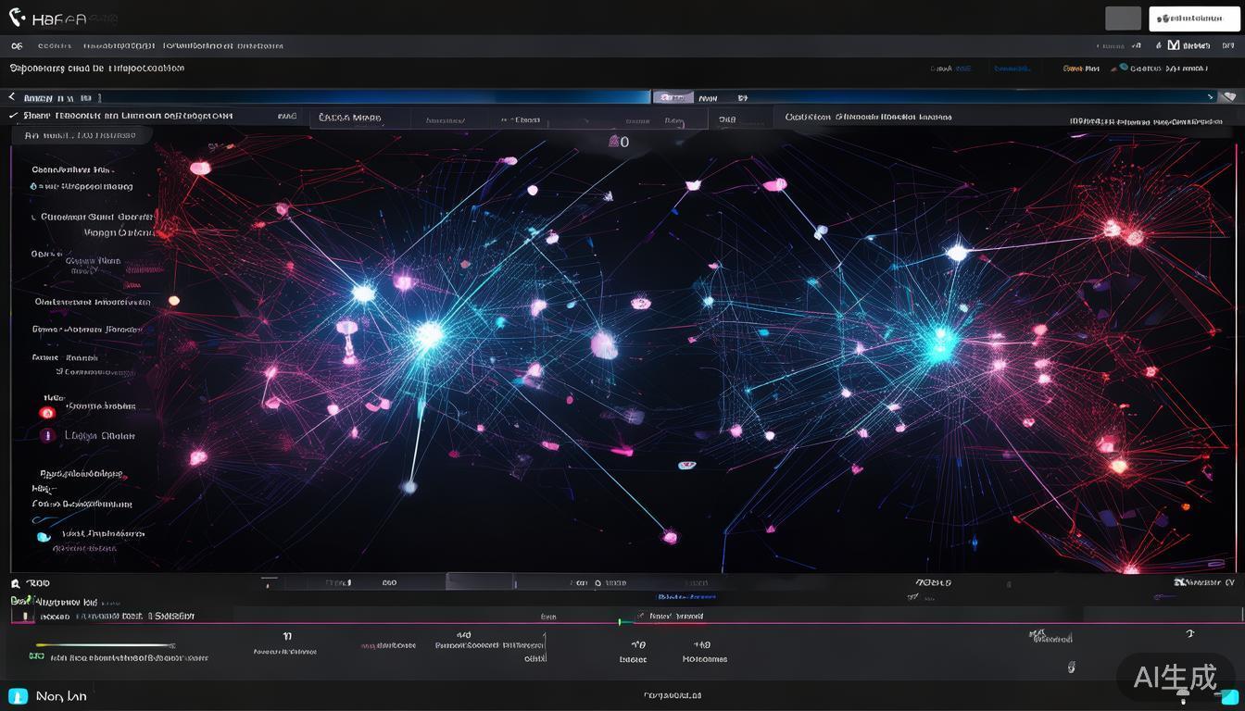This screenshot has width=1245, height=711.
Task: Toggle the purple marker item in left sidebar
Action: click(47, 435)
